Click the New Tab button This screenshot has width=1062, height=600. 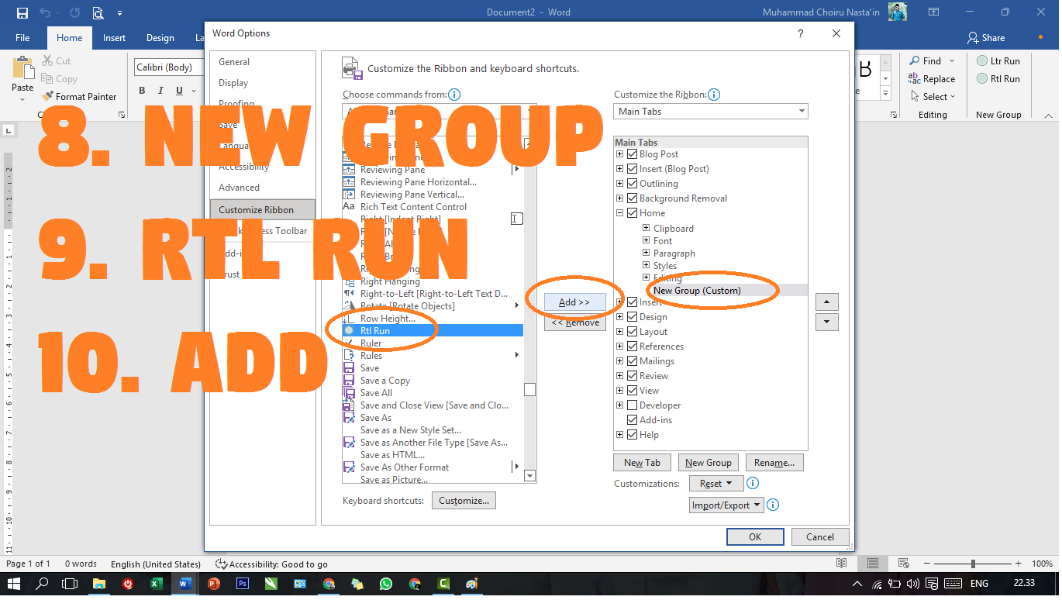pyautogui.click(x=642, y=463)
